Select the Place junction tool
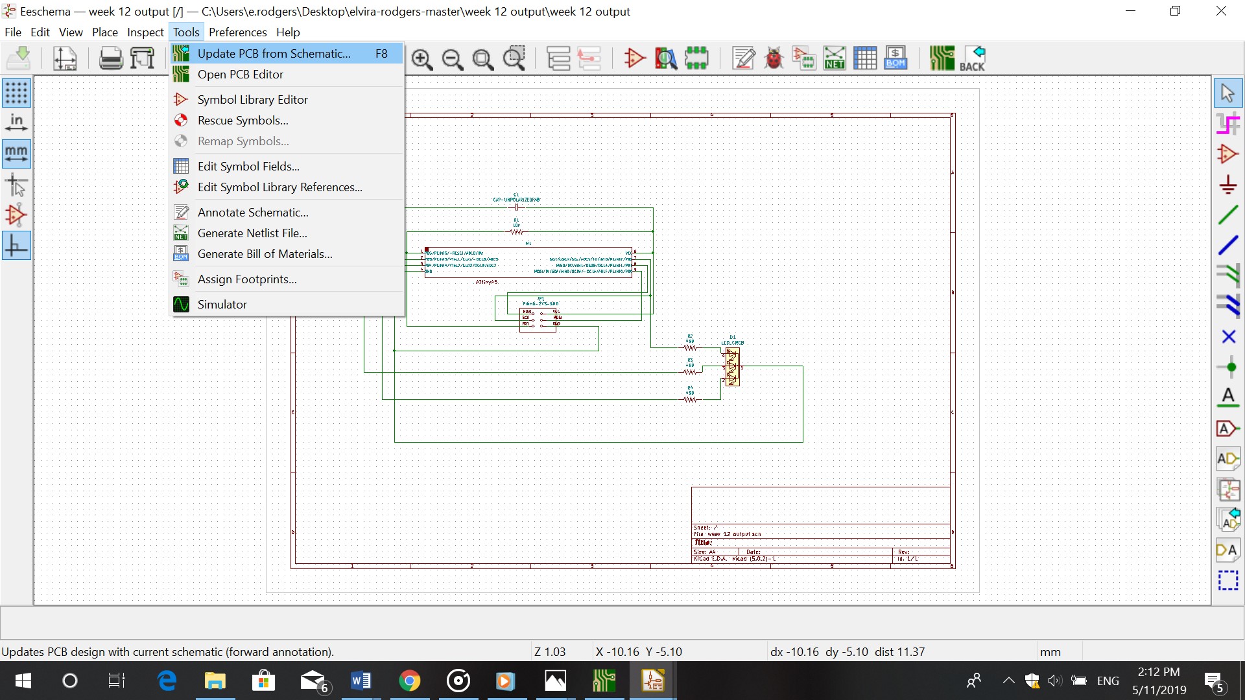Viewport: 1245px width, 700px height. 1227,367
